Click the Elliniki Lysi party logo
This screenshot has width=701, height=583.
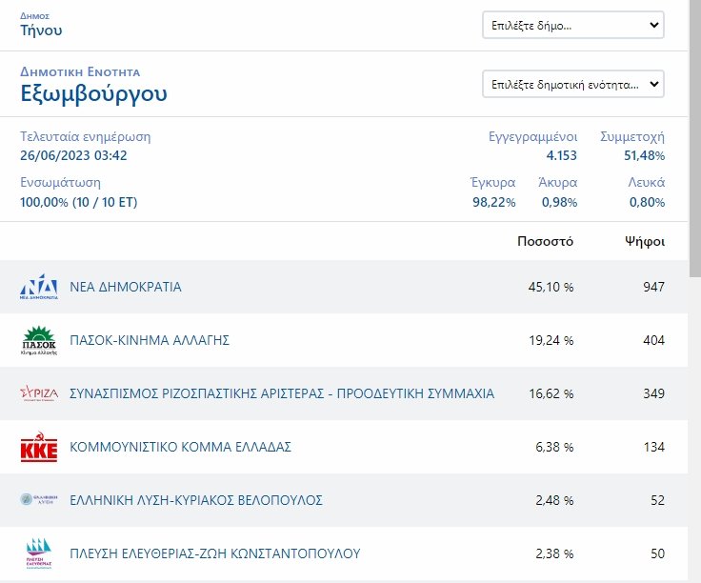[39, 500]
